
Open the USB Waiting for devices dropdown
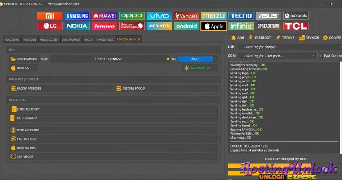coord(290,47)
